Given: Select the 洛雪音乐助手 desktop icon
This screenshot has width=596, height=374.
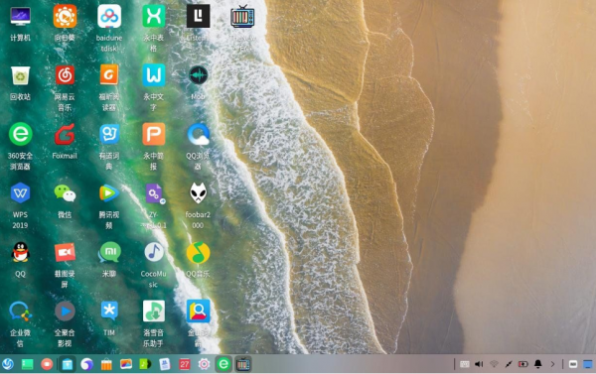Looking at the screenshot, I should coord(154,312).
